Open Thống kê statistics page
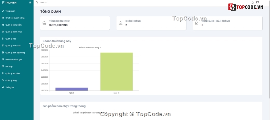 [9, 87]
